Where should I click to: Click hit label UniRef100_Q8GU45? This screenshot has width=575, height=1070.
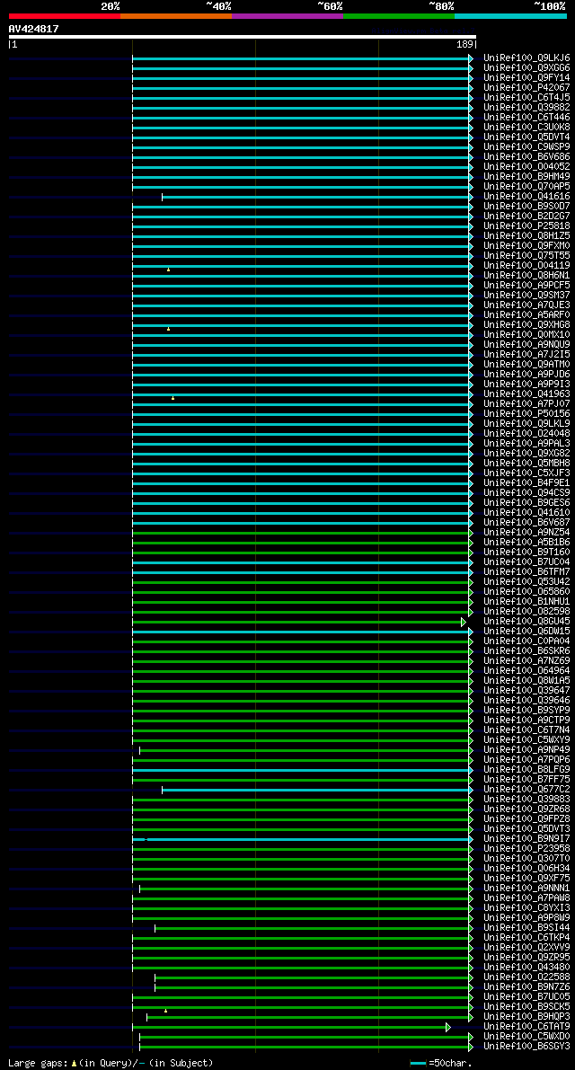point(526,621)
